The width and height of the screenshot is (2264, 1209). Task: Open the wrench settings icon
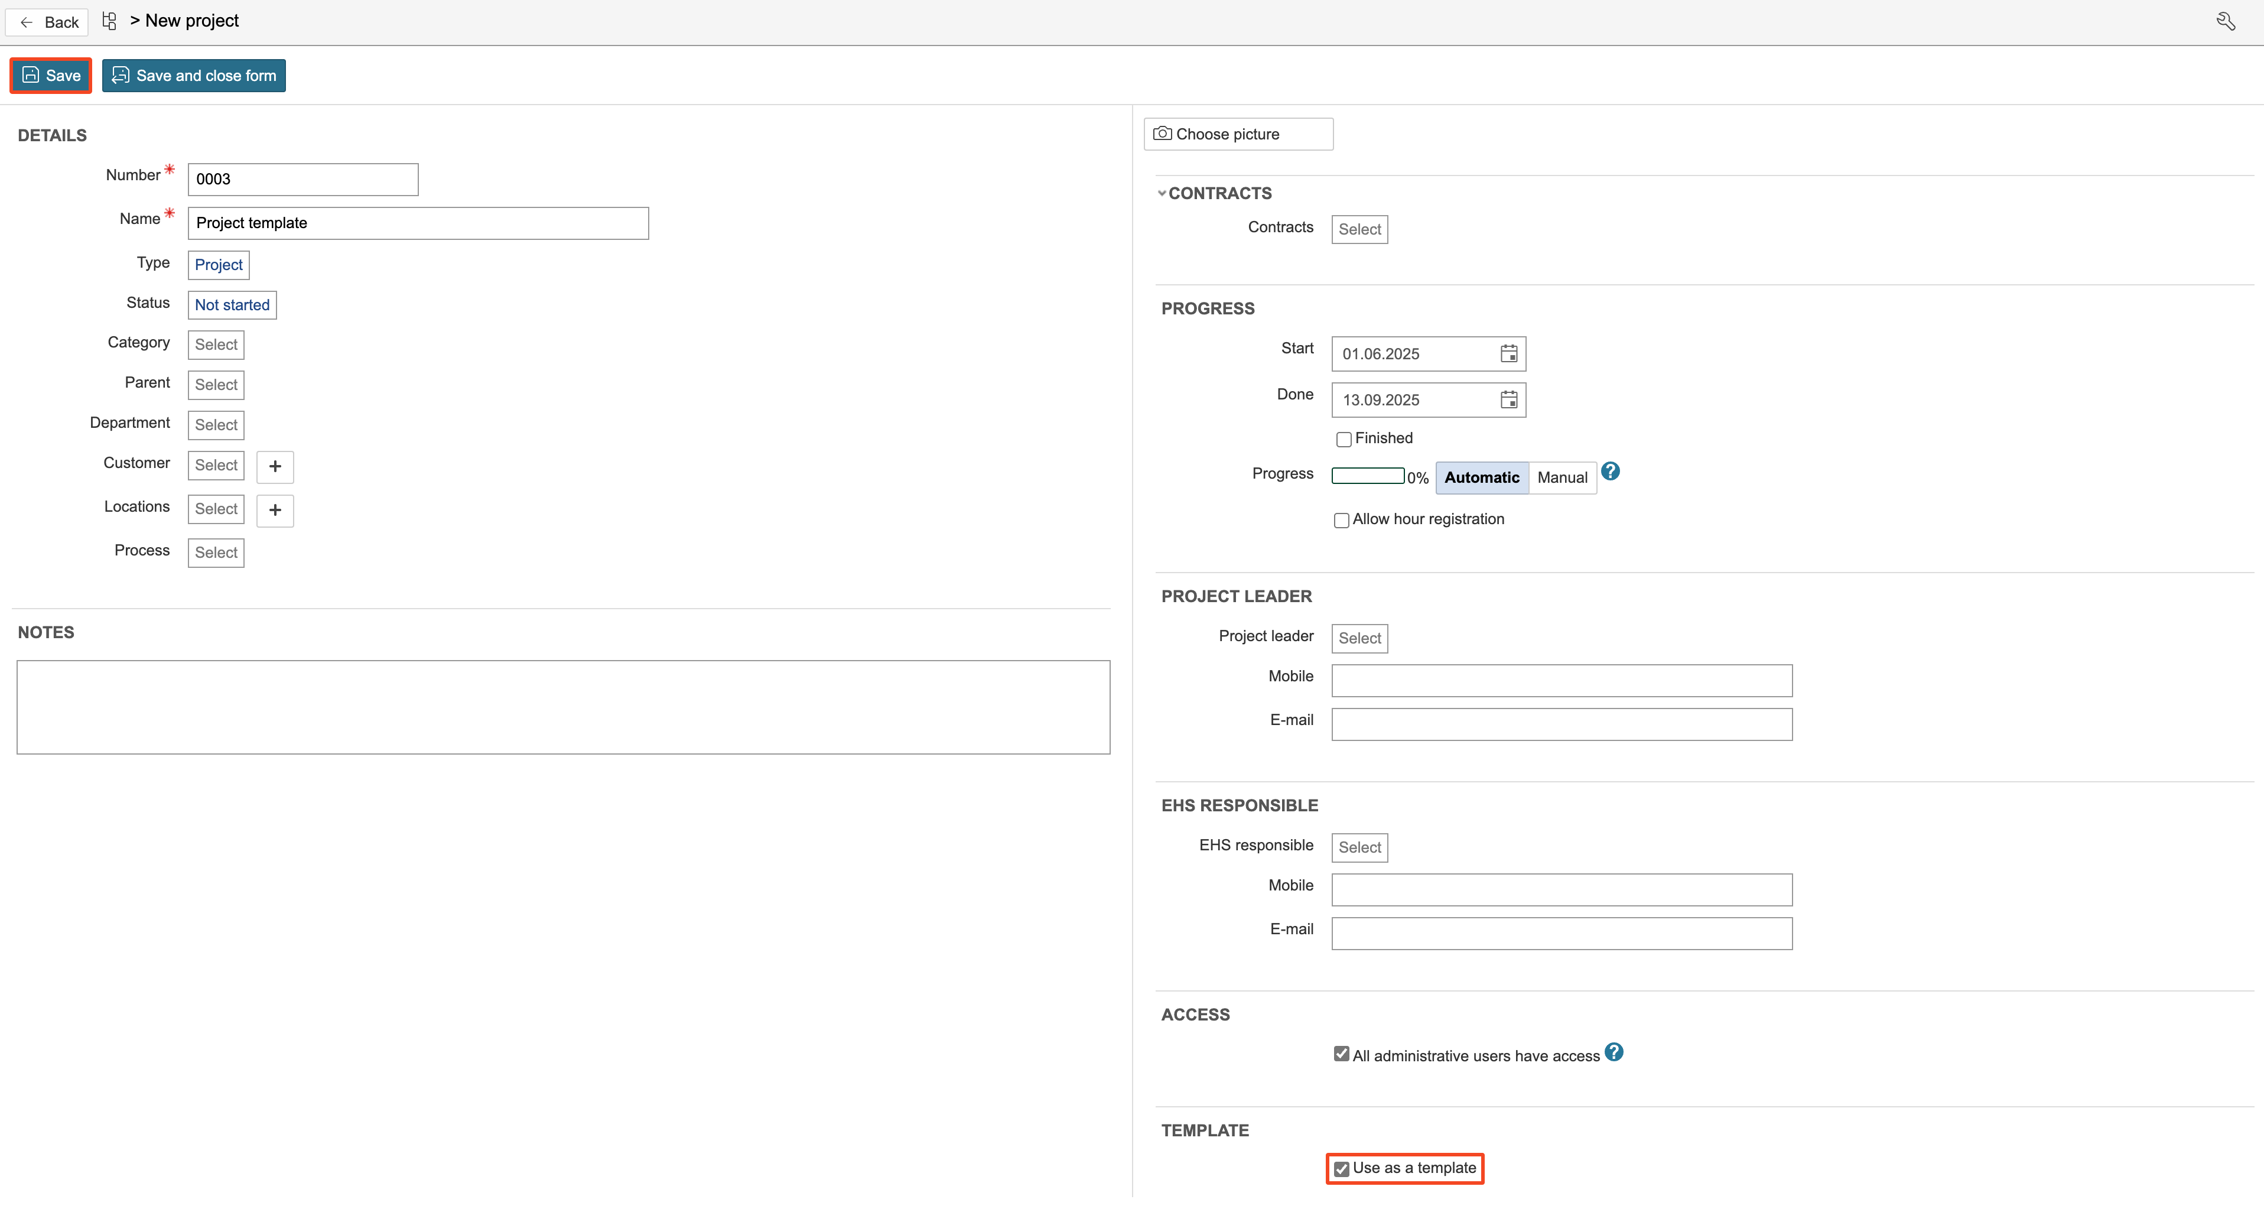tap(2226, 21)
